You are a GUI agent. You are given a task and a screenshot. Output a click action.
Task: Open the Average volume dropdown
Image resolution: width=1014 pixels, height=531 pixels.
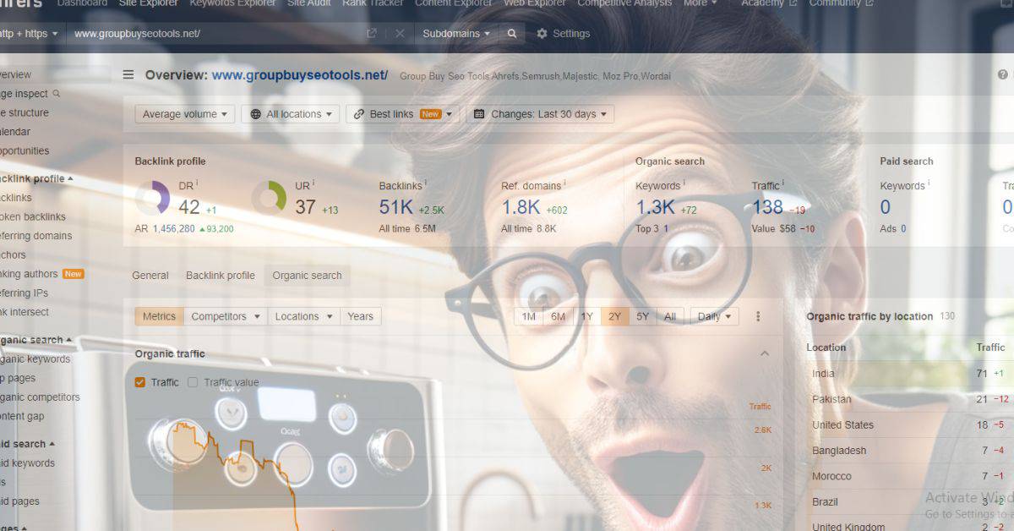[x=184, y=114]
